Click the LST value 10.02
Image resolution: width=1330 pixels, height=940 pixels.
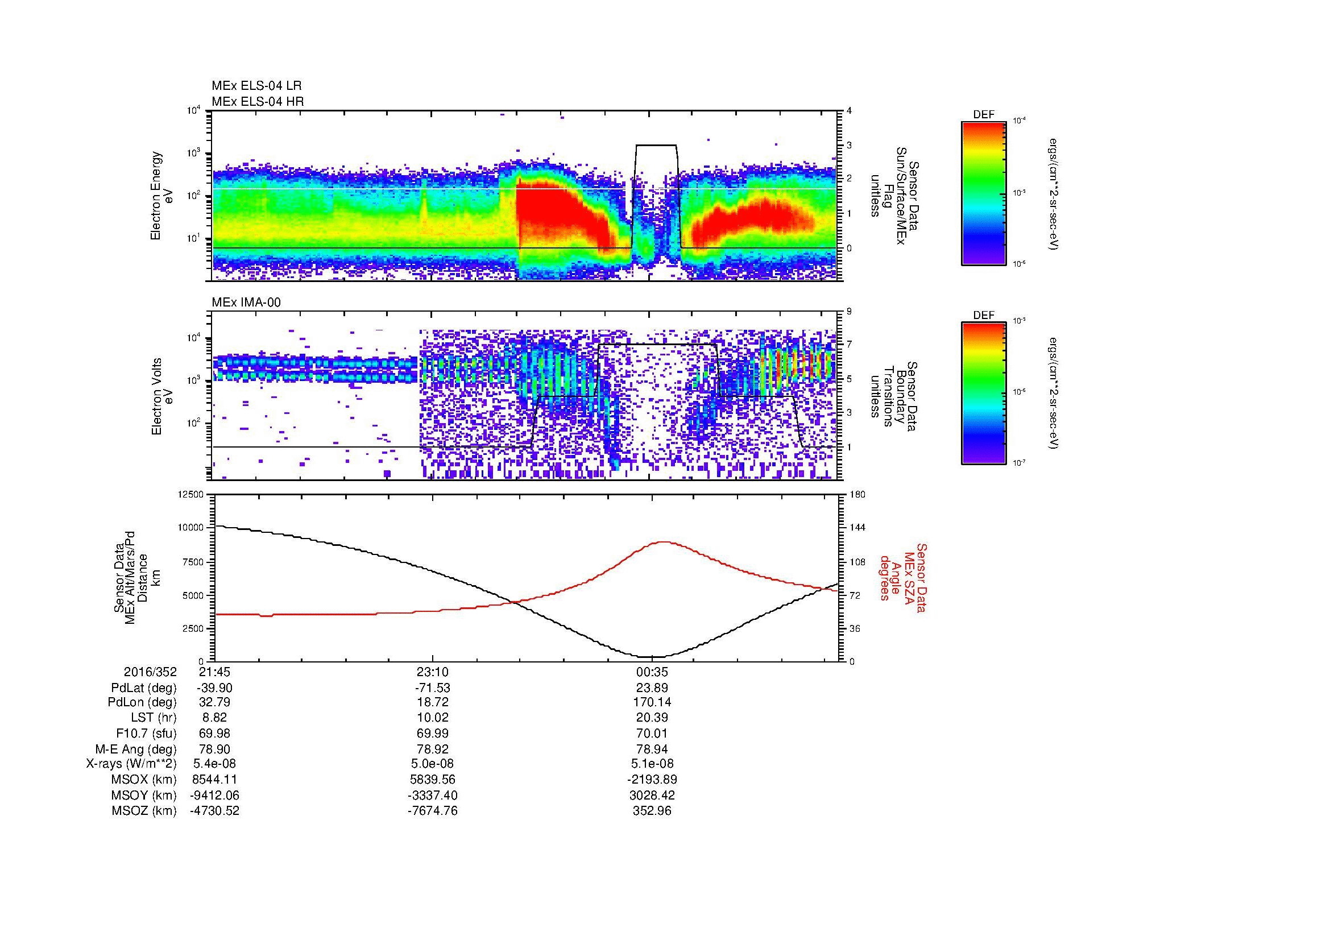click(433, 718)
